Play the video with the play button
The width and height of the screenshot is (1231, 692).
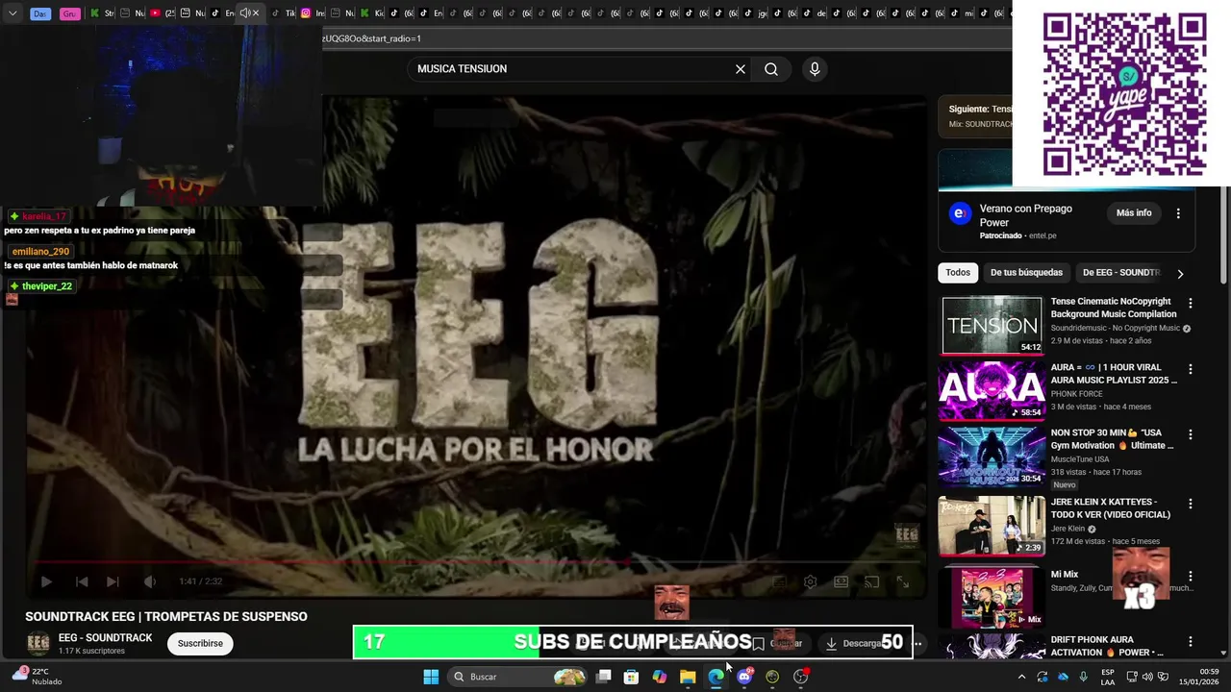(x=46, y=581)
